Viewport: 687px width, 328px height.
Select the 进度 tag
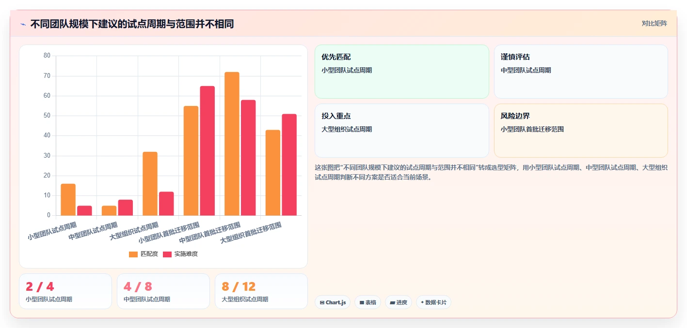point(399,302)
